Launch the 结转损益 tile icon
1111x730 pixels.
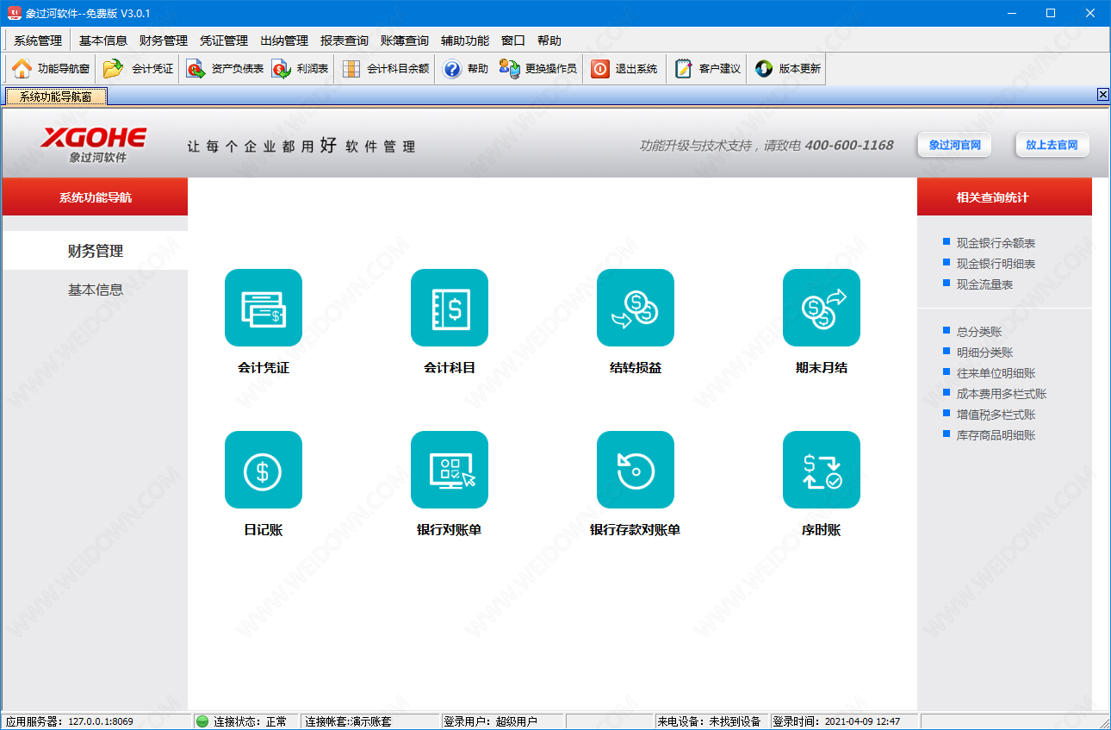click(x=636, y=308)
